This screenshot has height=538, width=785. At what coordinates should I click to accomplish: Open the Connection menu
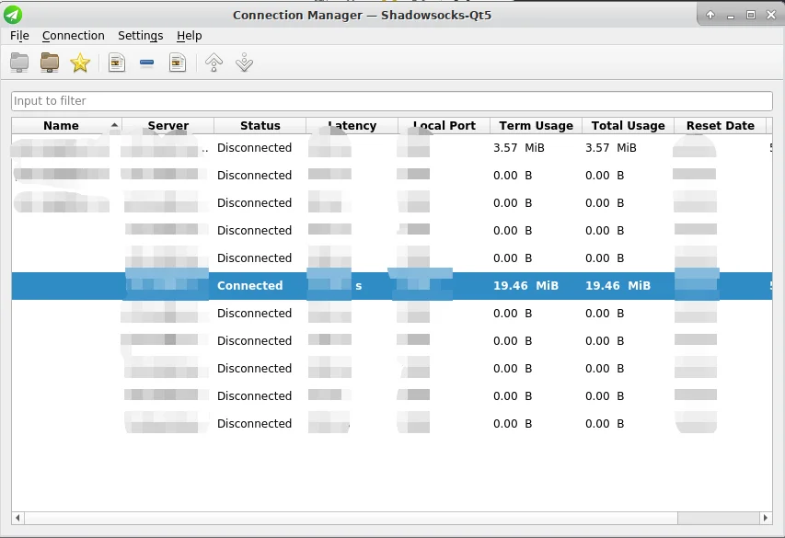73,36
